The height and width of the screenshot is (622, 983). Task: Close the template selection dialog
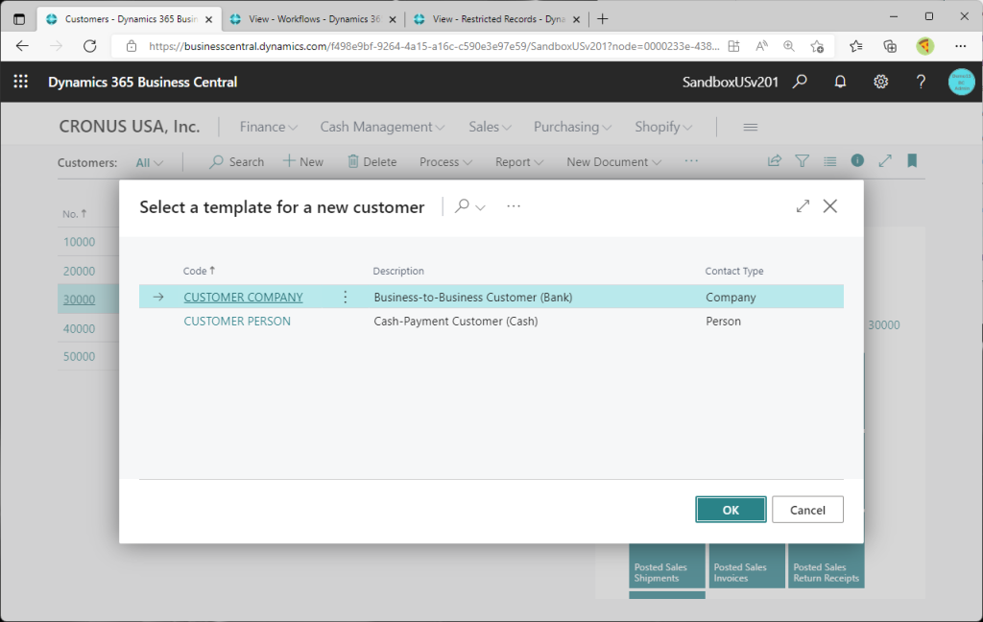[830, 205]
